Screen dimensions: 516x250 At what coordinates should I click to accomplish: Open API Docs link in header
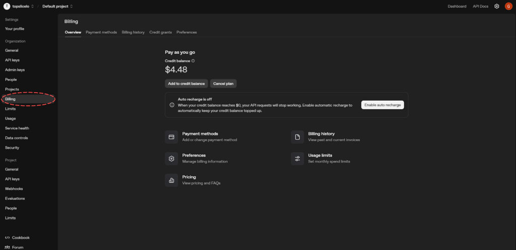point(480,6)
